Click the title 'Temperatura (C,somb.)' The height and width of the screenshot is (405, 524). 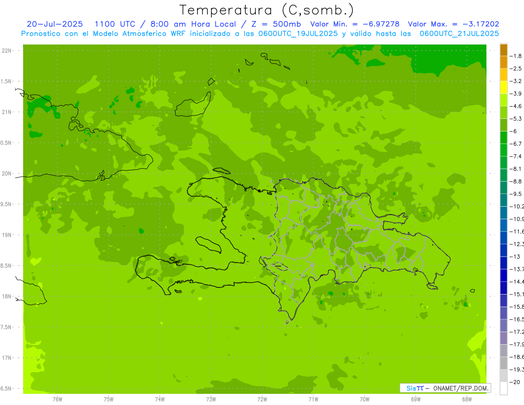click(x=267, y=10)
